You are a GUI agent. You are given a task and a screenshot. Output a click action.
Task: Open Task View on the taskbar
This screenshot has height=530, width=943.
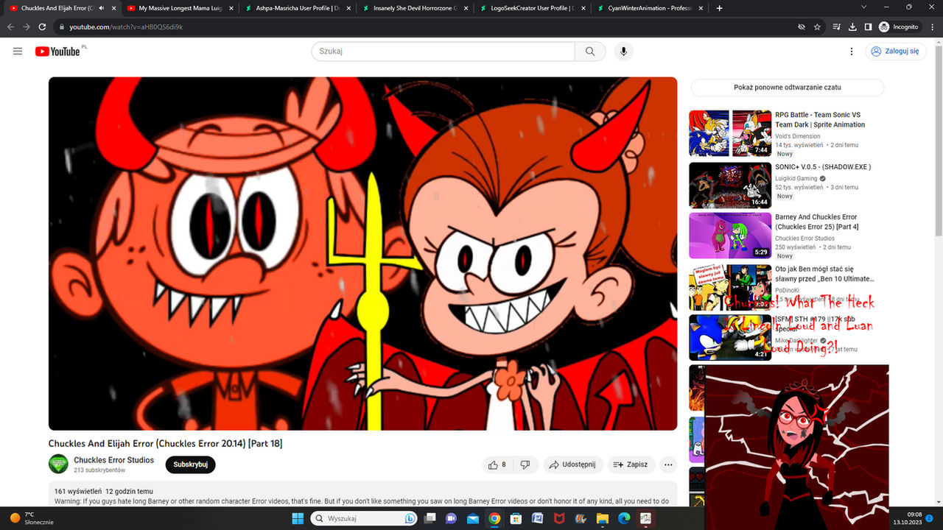(x=430, y=518)
